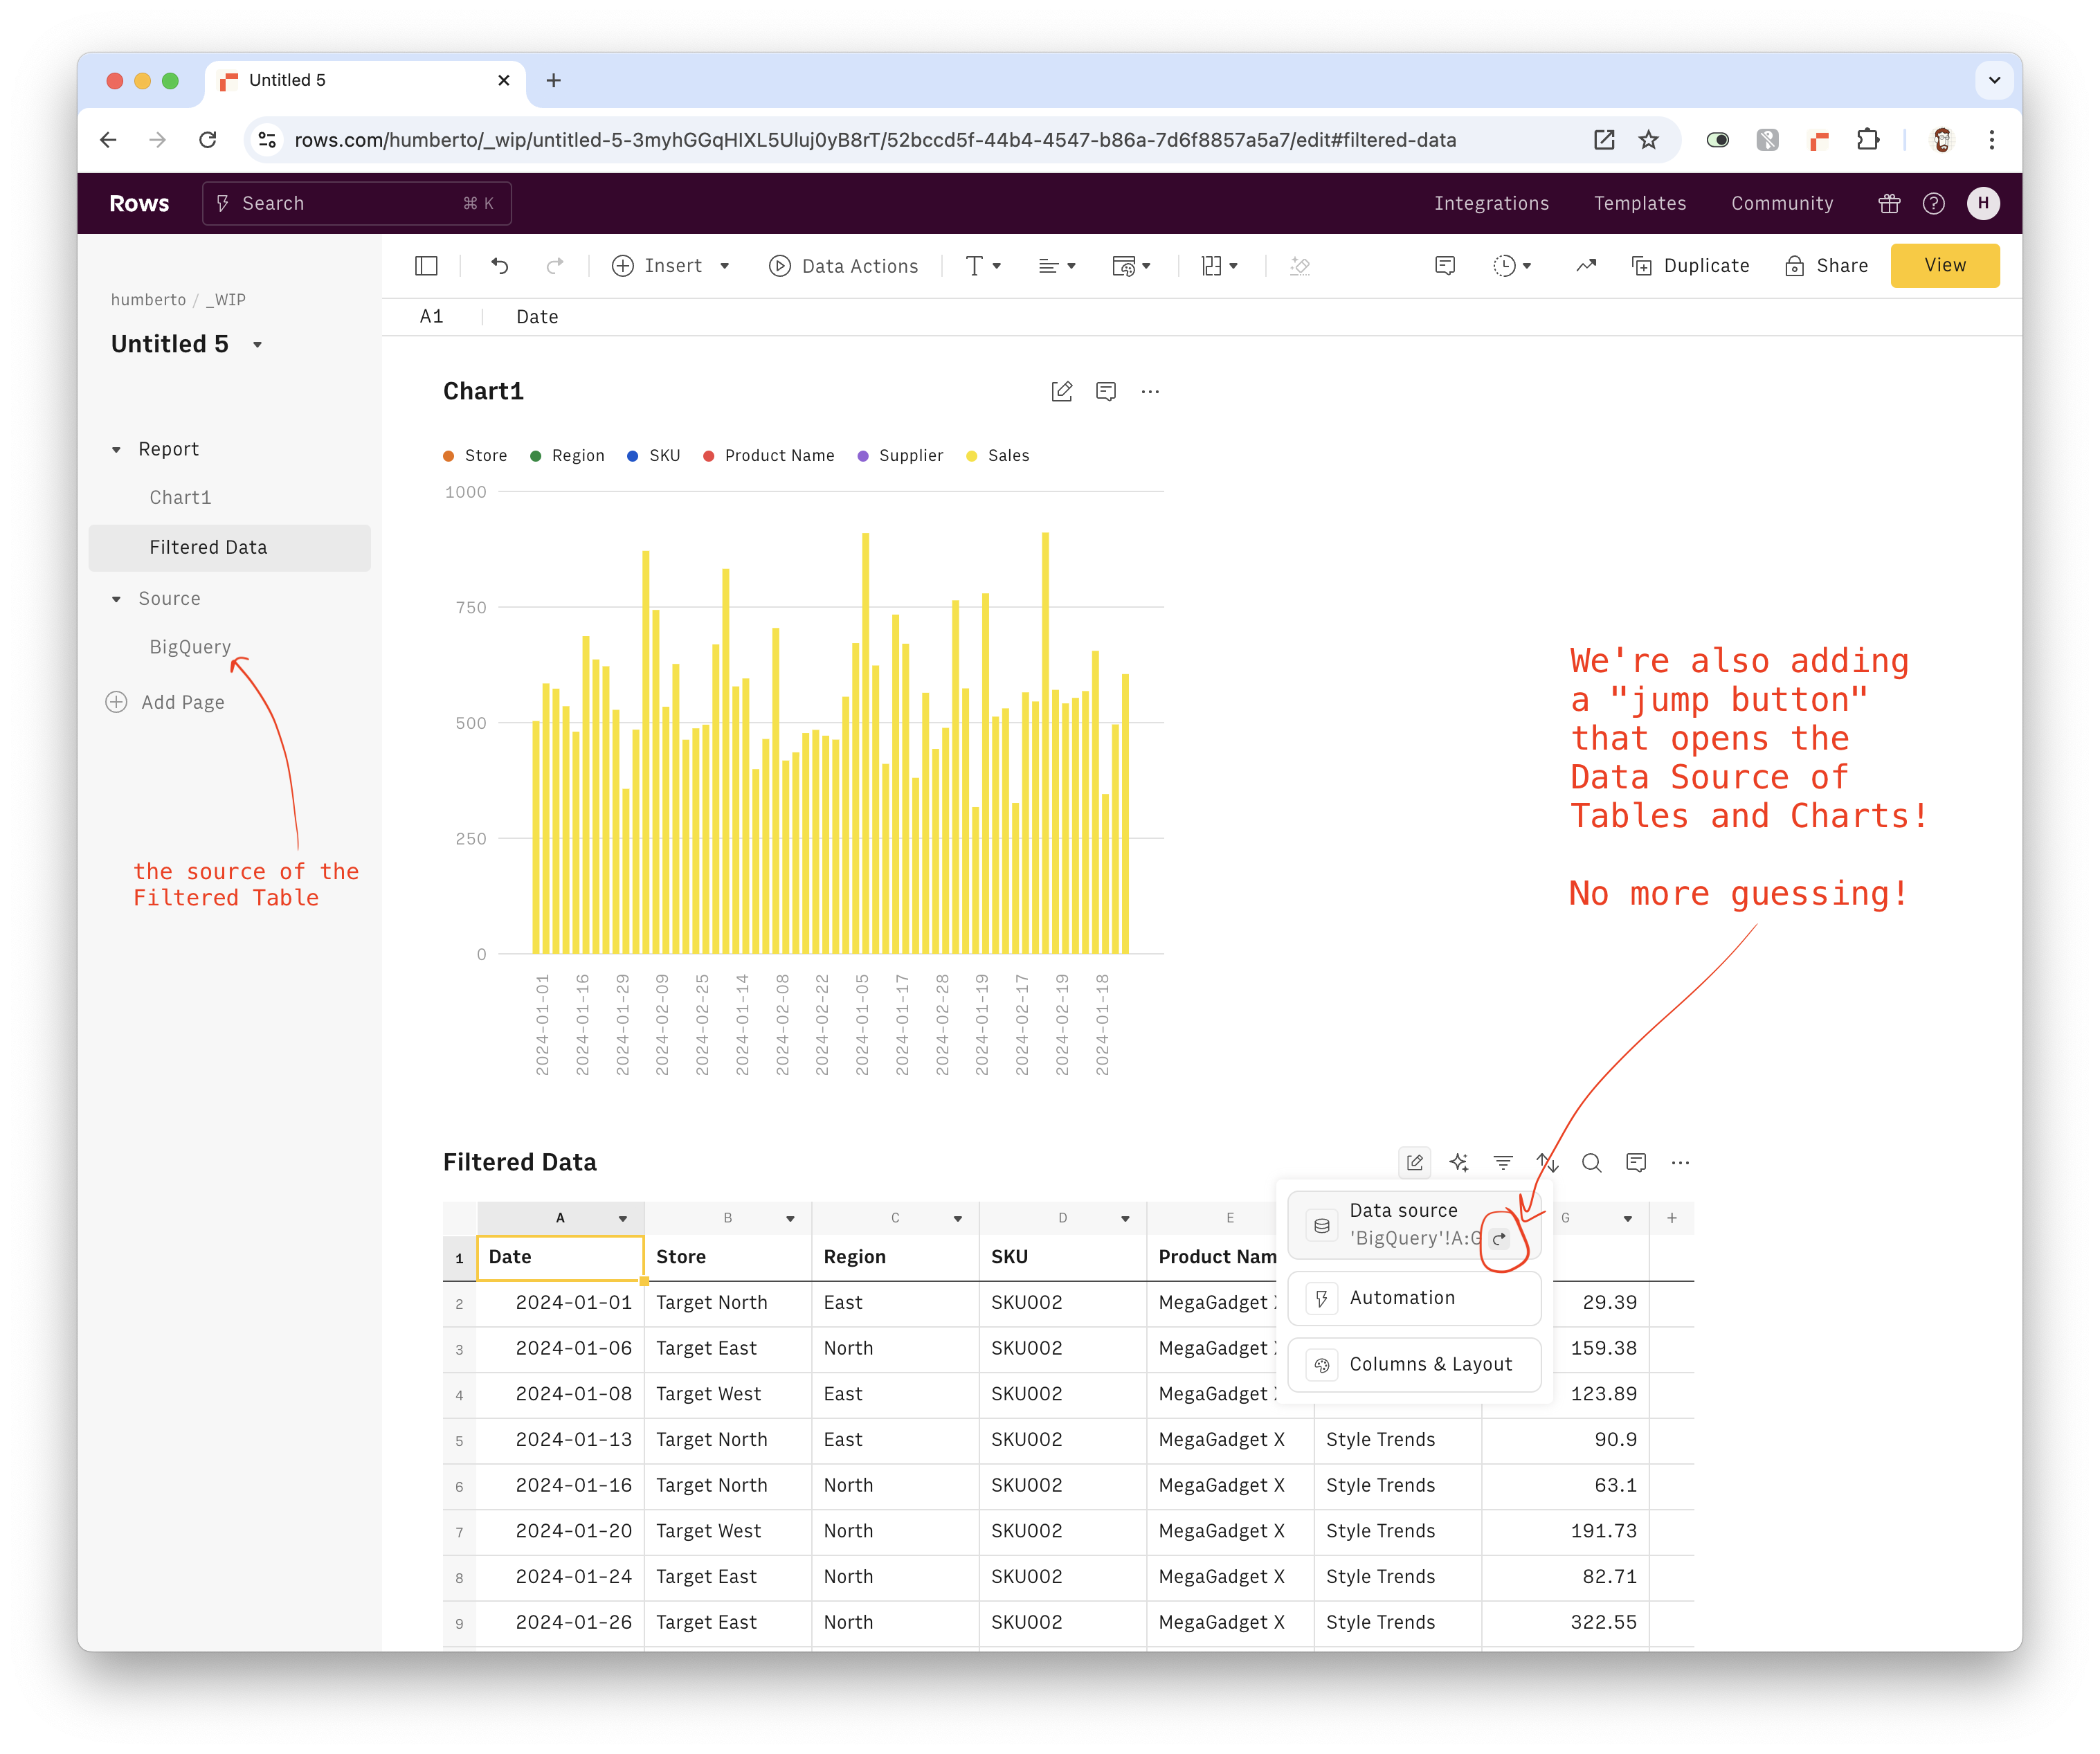Click the Duplicate button
The width and height of the screenshot is (2100, 1754).
pyautogui.click(x=1690, y=266)
